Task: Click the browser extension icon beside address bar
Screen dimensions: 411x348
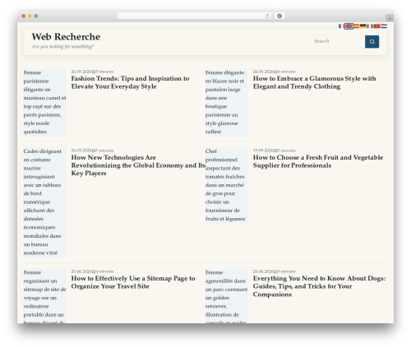Action: point(279,16)
